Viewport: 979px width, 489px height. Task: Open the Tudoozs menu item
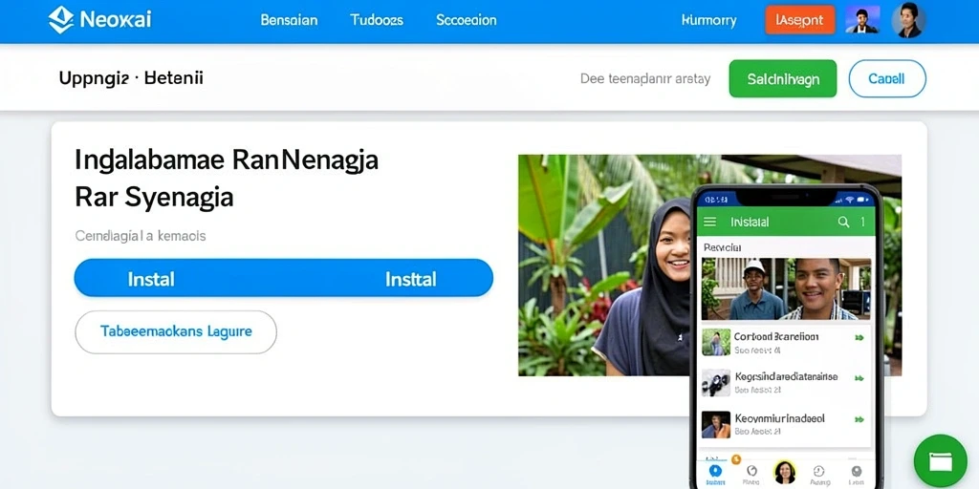point(377,20)
